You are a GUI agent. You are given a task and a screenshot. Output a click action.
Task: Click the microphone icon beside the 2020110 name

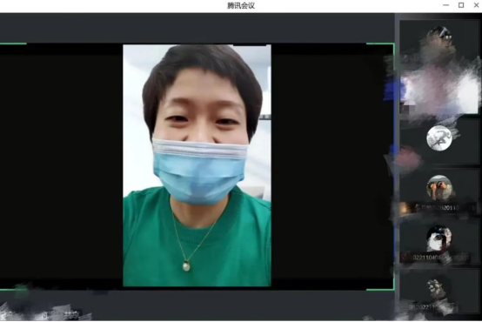418,208
